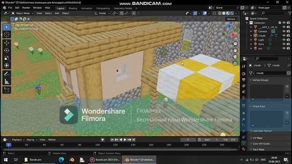Select the Select Box tool
This screenshot has height=164, width=292.
pyautogui.click(x=7, y=27)
